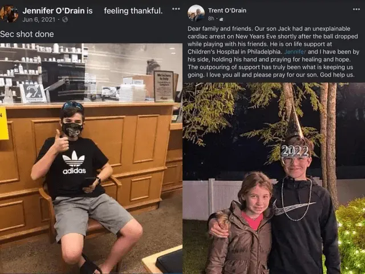Click the hearing loop sign on counter
The height and width of the screenshot is (274, 365).
(x=33, y=93)
